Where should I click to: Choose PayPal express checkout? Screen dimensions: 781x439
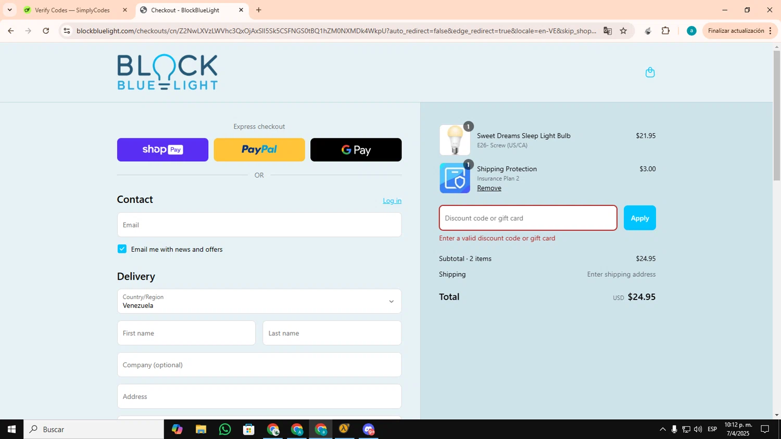(259, 150)
